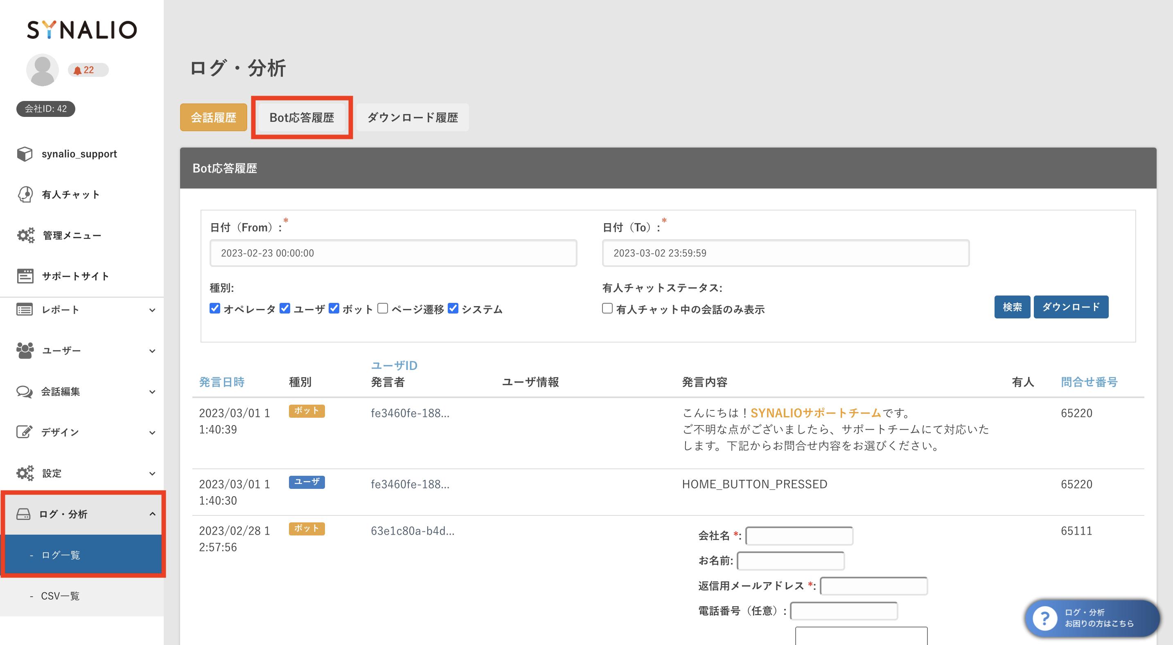1173x645 pixels.
Task: Open the user avatar profile
Action: click(42, 69)
